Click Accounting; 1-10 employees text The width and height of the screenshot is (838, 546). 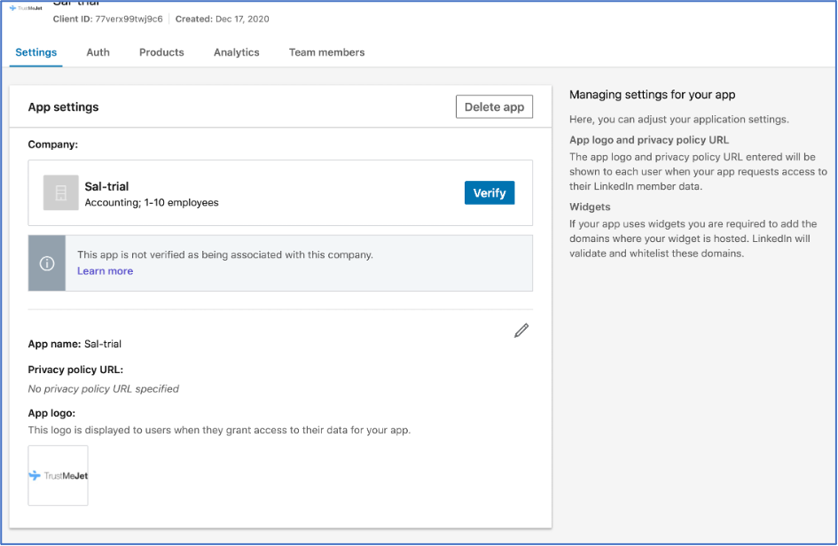[152, 202]
